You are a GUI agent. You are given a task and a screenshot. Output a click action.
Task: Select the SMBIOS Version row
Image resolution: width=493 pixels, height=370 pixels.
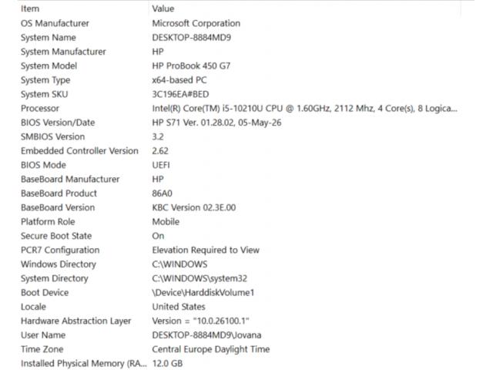(239, 136)
